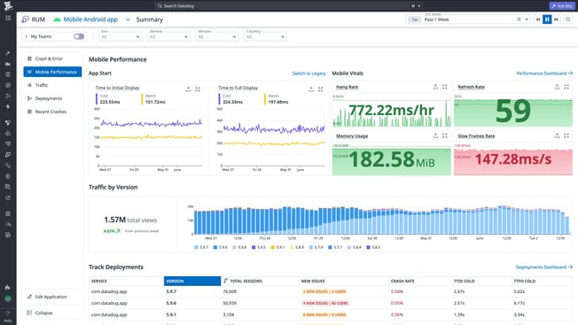Expand the Refresh Rate widget fullscreen
Screen dimensions: 578x325
[x=566, y=87]
